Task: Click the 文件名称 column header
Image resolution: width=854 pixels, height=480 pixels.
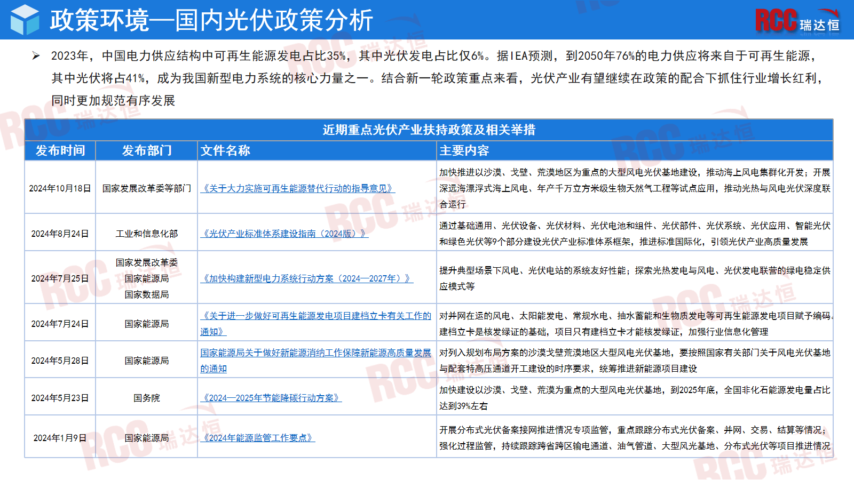Action: tap(317, 150)
